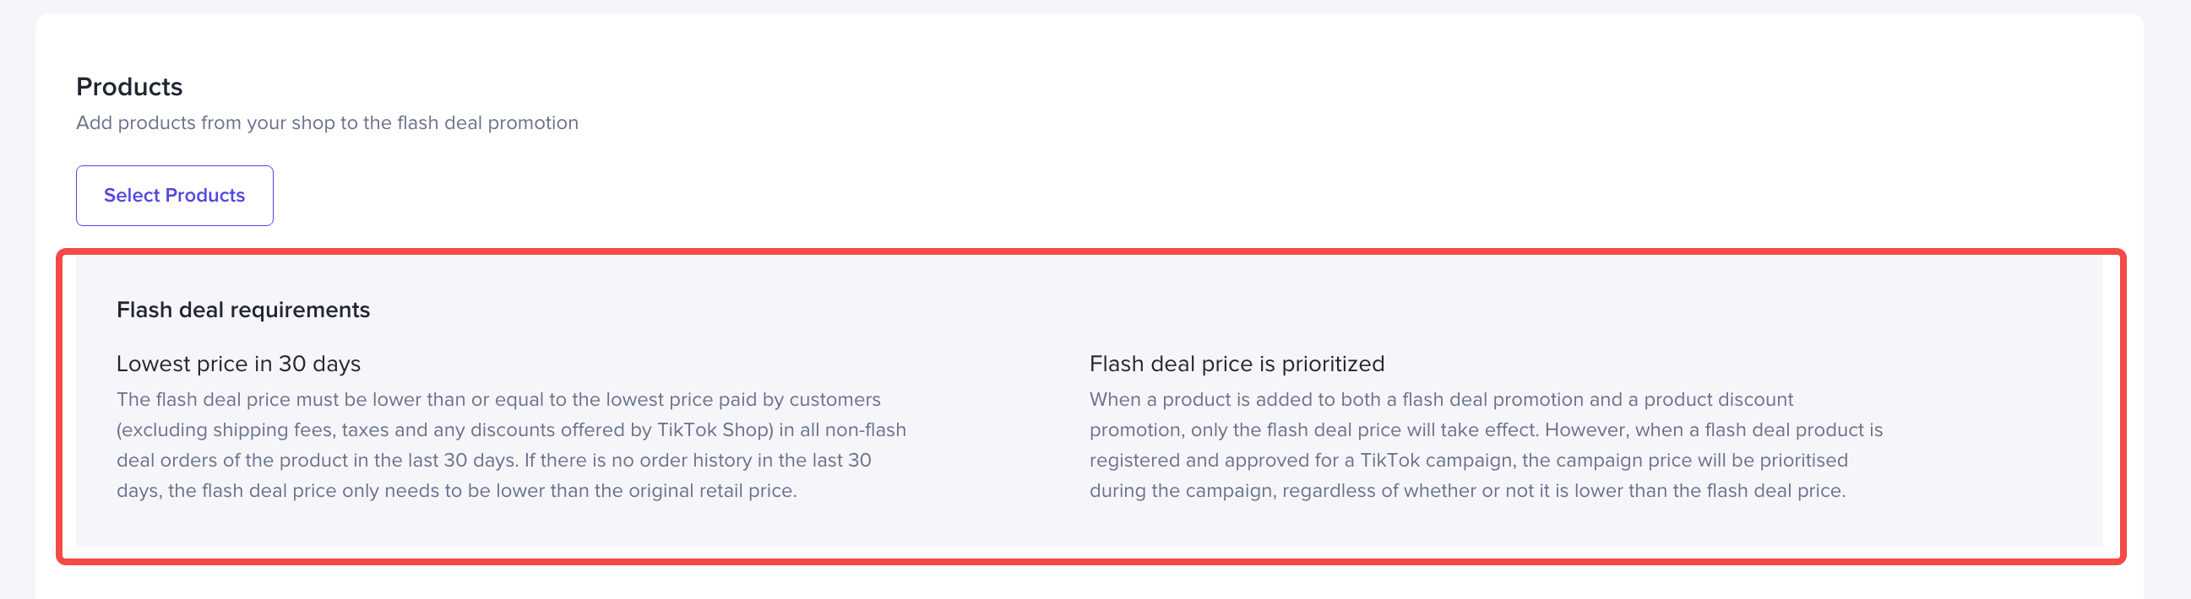The height and width of the screenshot is (599, 2191).
Task: Click the line starting 'registered and approved'
Action: [1468, 461]
